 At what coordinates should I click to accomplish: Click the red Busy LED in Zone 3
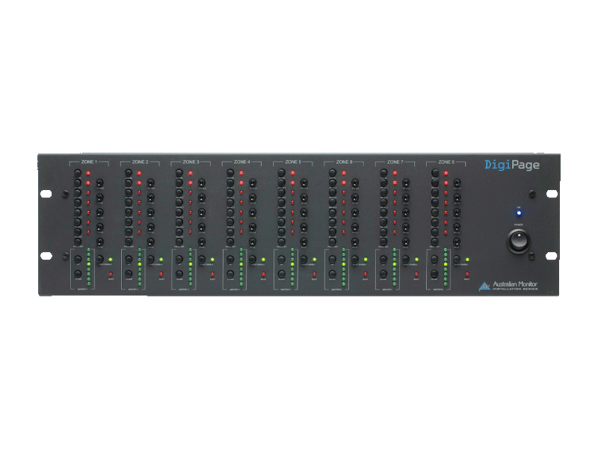click(x=212, y=275)
